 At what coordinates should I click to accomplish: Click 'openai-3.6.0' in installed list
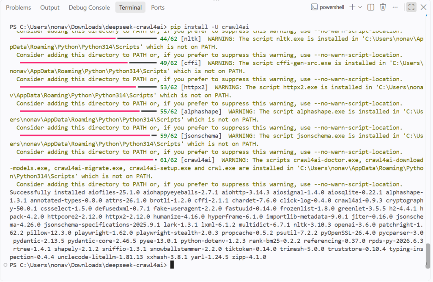pos(355,225)
